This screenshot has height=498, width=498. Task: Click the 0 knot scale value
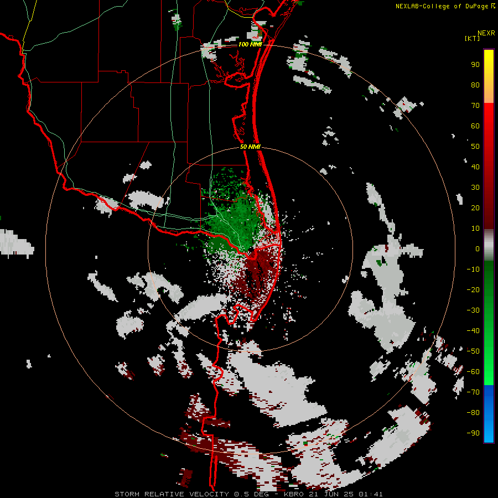pyautogui.click(x=478, y=249)
